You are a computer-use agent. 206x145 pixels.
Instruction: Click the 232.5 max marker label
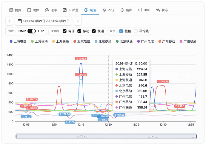pyautogui.click(x=180, y=106)
